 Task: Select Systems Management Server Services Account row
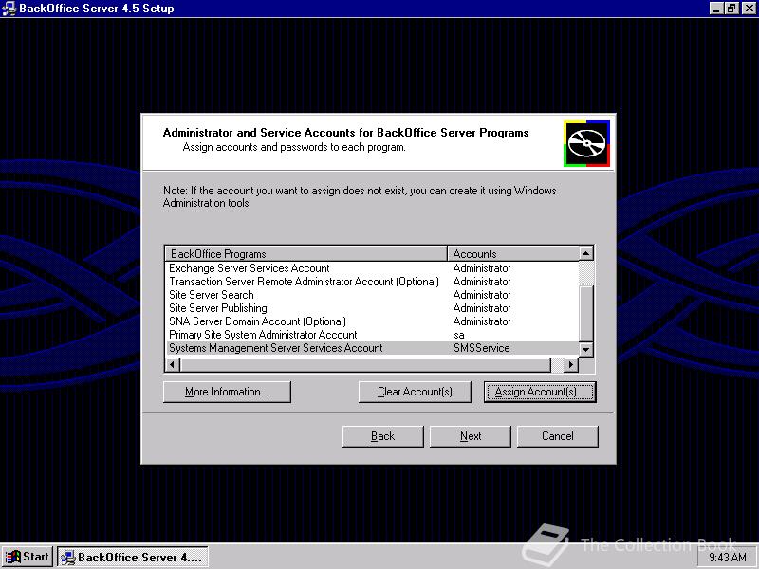(372, 348)
